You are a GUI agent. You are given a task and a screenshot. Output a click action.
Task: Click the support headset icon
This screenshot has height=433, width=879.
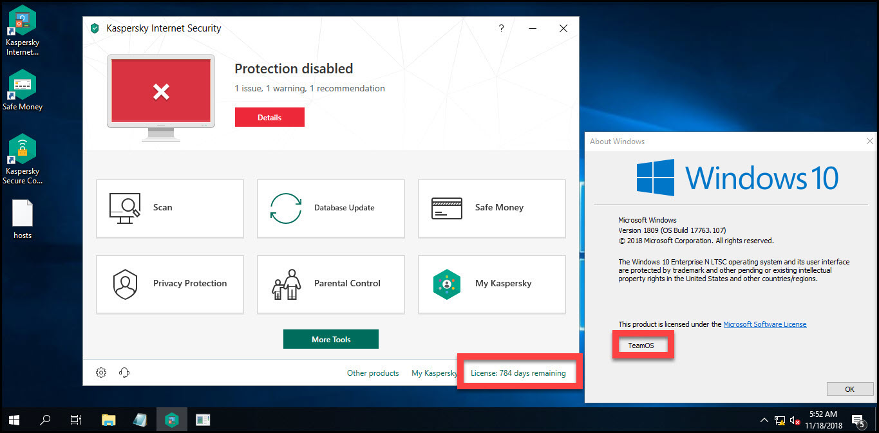pos(125,373)
